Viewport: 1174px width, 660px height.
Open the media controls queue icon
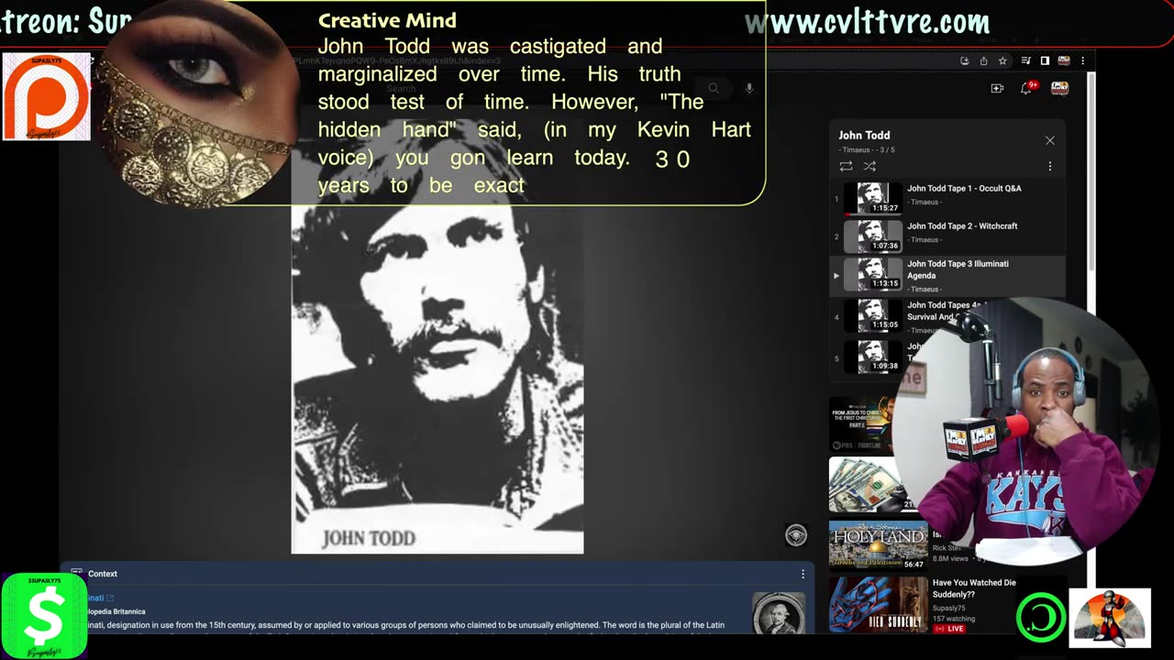(x=1026, y=60)
